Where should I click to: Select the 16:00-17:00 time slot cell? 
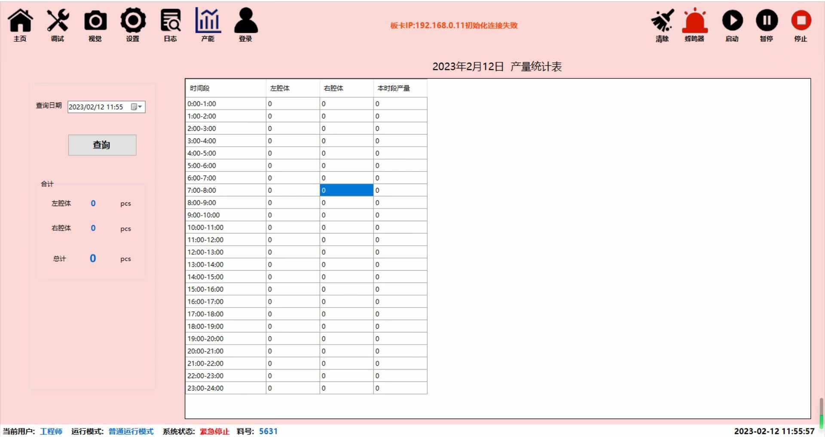coord(226,302)
